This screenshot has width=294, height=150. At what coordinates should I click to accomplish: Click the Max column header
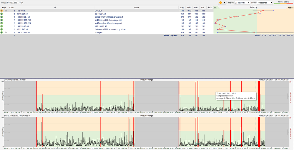click(196, 8)
